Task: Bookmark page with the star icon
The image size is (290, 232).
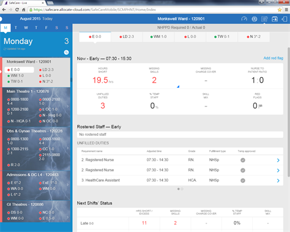Action: pos(280,10)
